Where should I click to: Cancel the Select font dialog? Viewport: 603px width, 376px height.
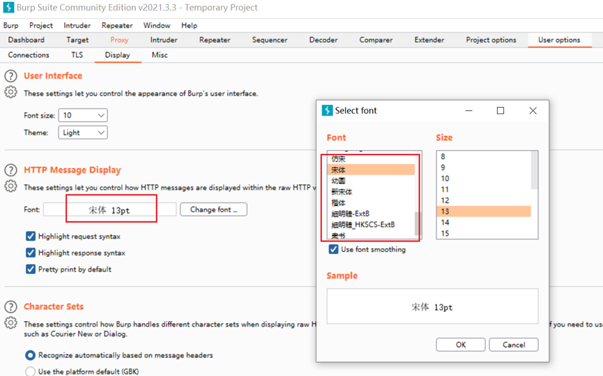pos(514,345)
